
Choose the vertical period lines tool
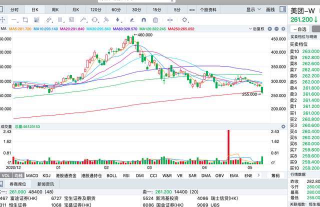coord(60,20)
